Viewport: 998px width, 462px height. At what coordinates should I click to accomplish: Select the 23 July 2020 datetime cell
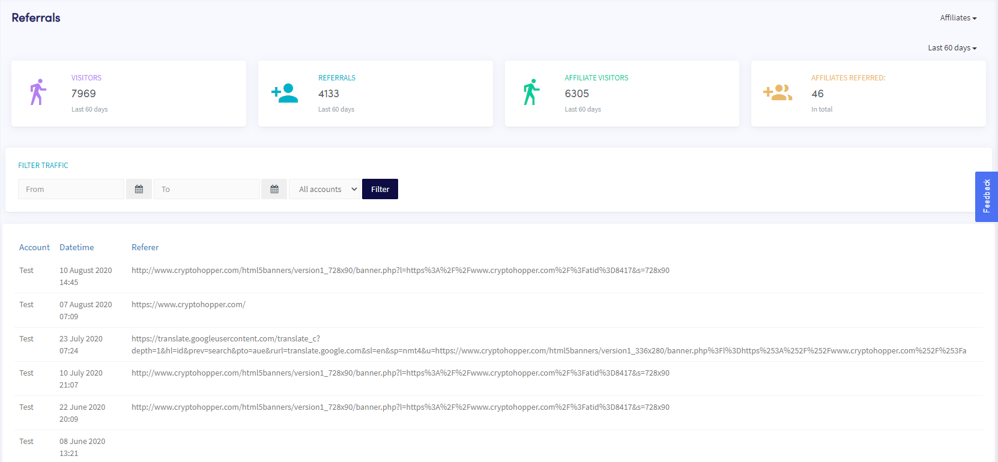click(81, 344)
